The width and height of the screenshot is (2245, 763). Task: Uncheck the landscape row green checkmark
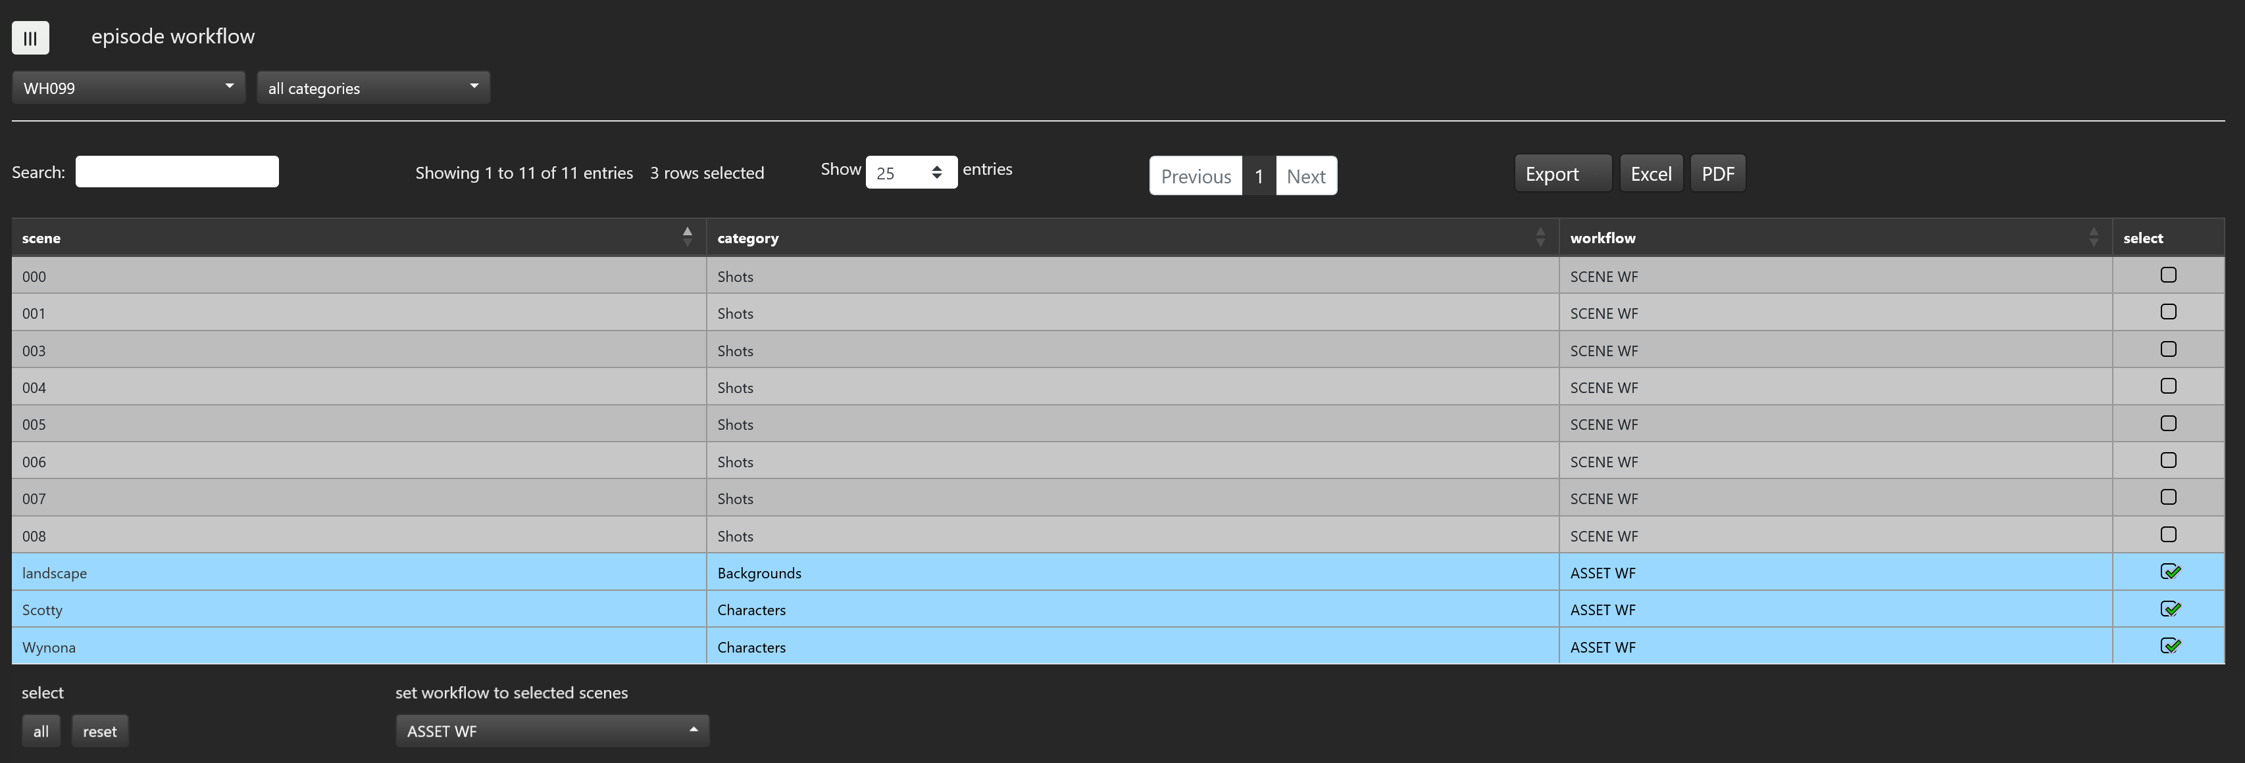[x=2169, y=572]
